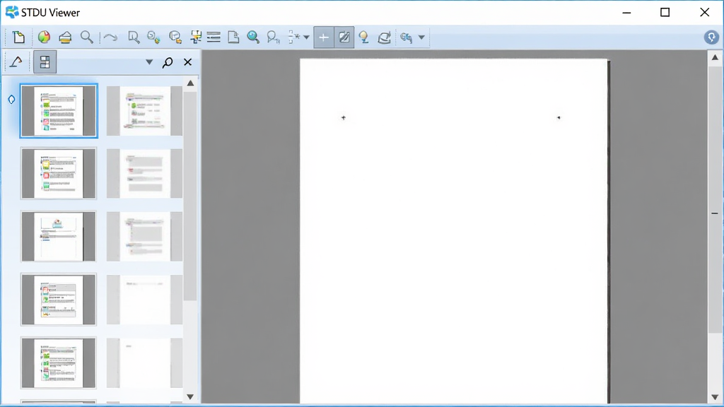The image size is (724, 407).
Task: Click the sidebar search magnifier icon
Action: pos(168,62)
